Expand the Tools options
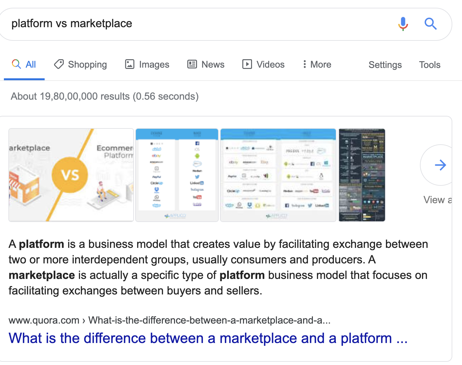Image resolution: width=462 pixels, height=365 pixels. tap(430, 65)
